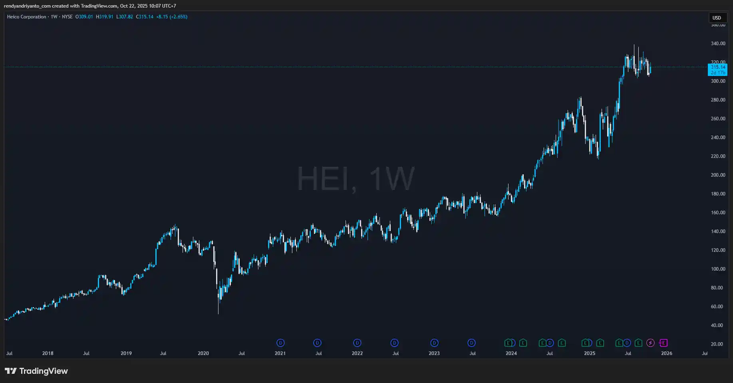Click the 2019 label on time axis
The height and width of the screenshot is (383, 733).
(126, 353)
